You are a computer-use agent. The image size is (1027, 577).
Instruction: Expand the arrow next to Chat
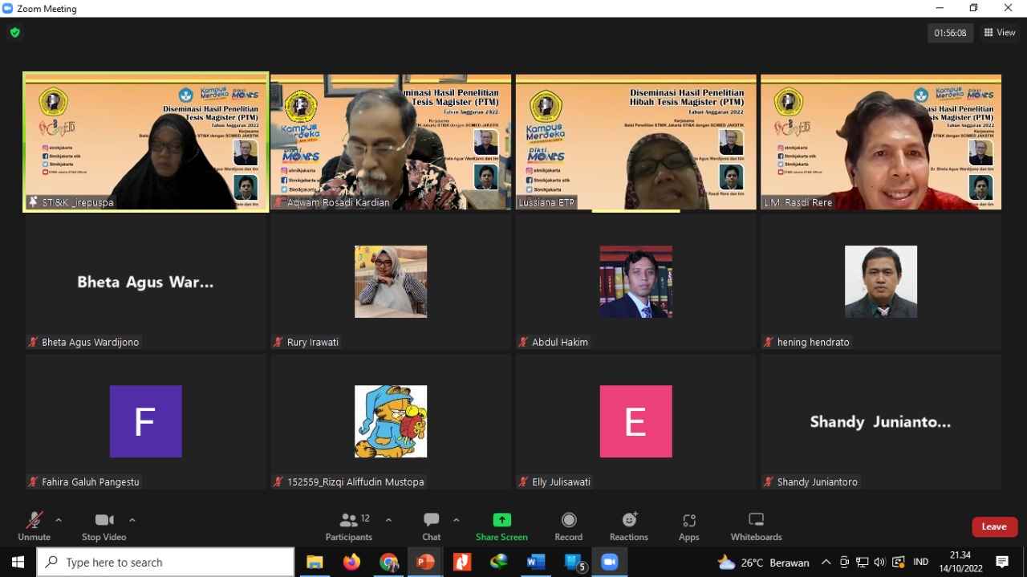point(456,520)
